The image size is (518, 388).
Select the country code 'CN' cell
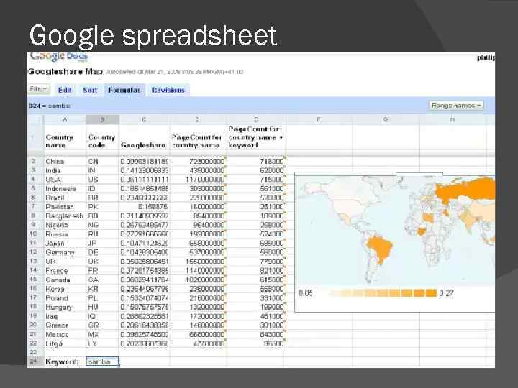tap(102, 162)
